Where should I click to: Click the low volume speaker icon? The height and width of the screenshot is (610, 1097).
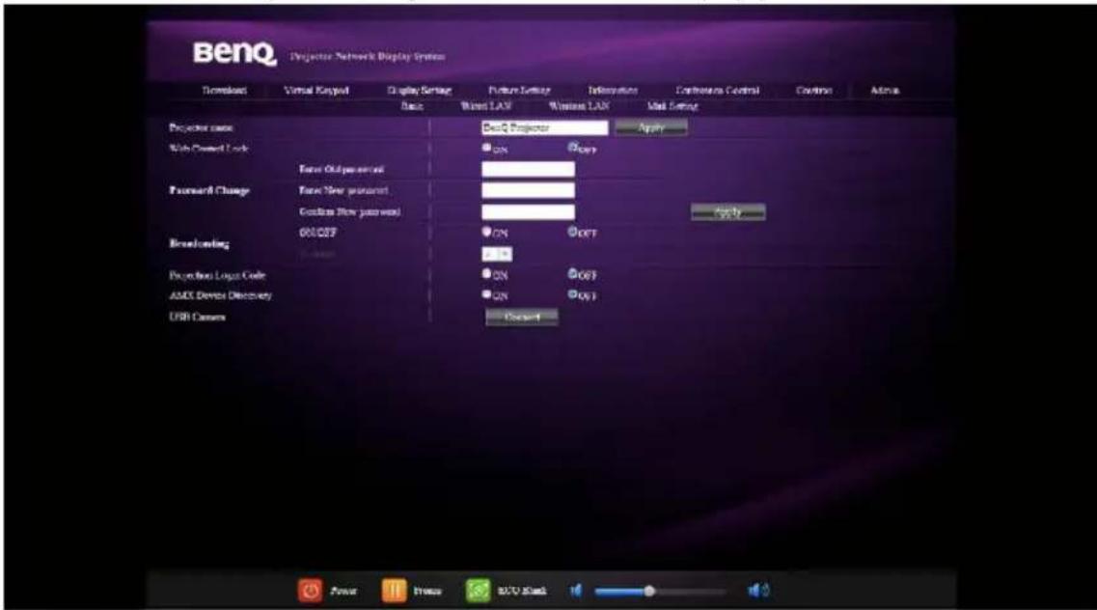pos(576,591)
